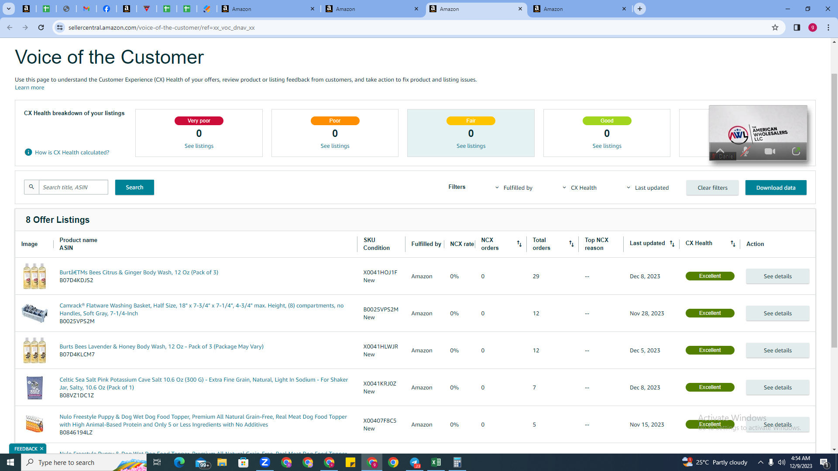Open Camrack Flatware Washing Basket product link
Screen dimensions: 838x471
tap(201, 309)
